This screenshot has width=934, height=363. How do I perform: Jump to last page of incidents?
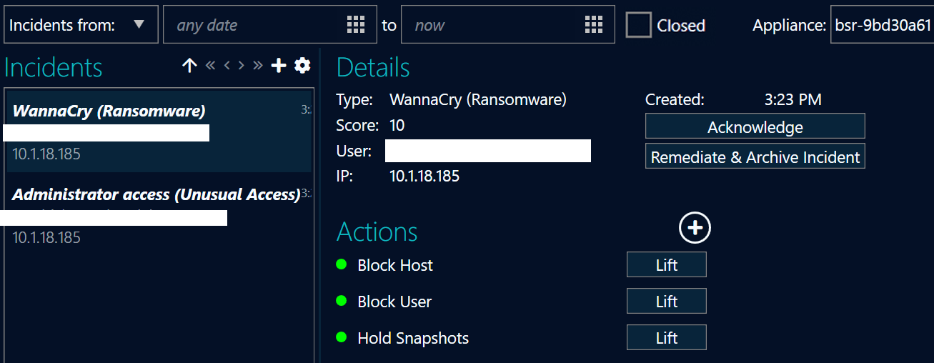coord(258,66)
